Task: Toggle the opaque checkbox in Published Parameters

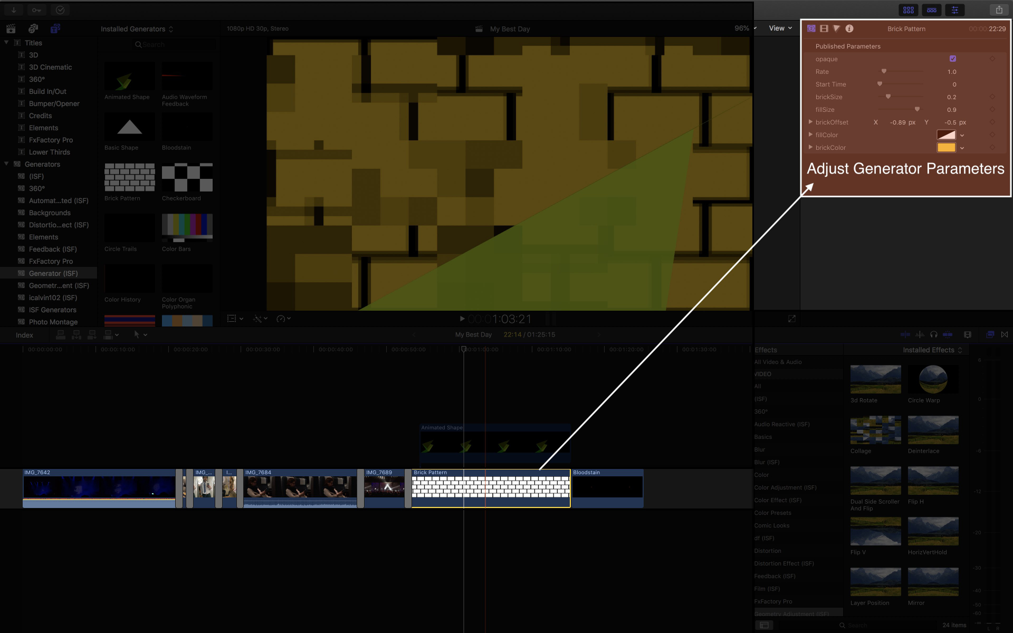Action: 952,59
